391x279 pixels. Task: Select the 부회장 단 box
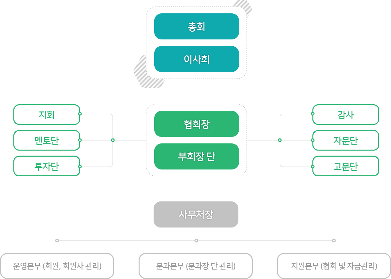click(x=197, y=156)
